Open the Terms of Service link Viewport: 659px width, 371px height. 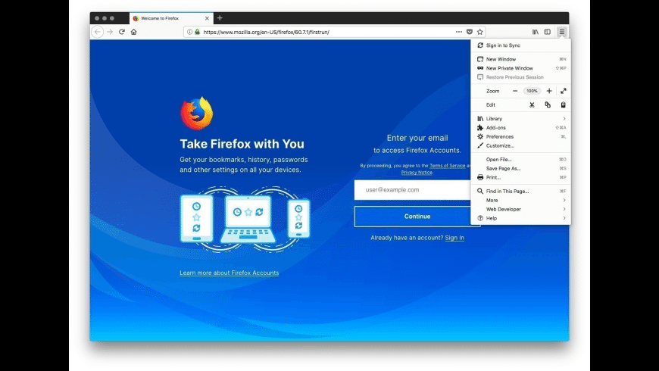(x=447, y=166)
